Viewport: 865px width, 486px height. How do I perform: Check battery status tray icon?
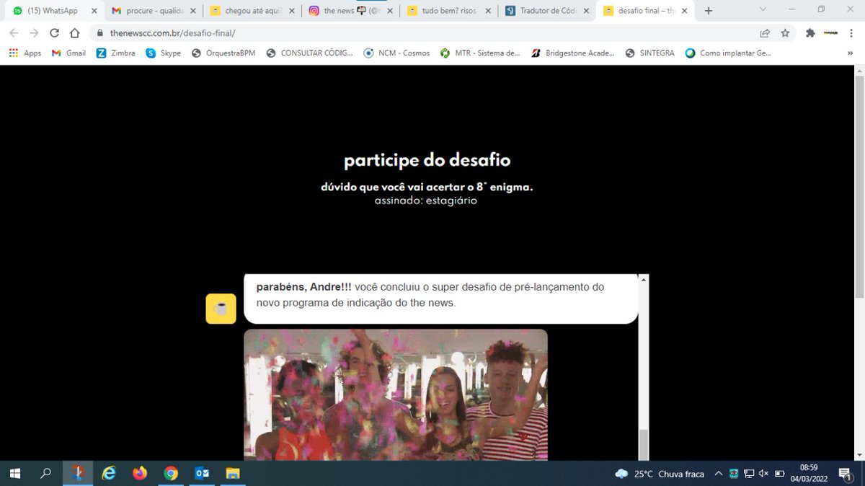click(779, 474)
